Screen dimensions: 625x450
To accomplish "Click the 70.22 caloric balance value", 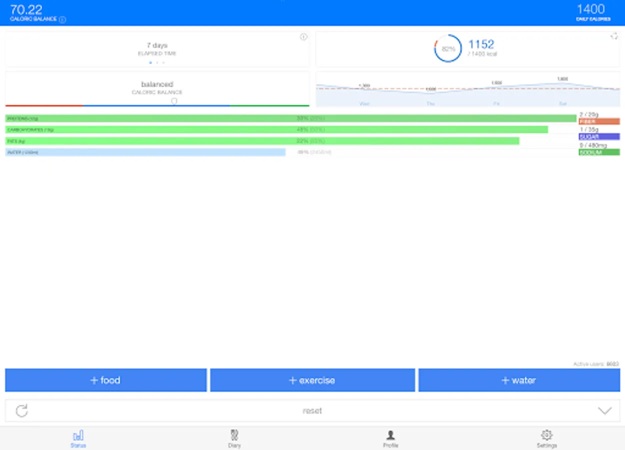I will click(x=26, y=9).
